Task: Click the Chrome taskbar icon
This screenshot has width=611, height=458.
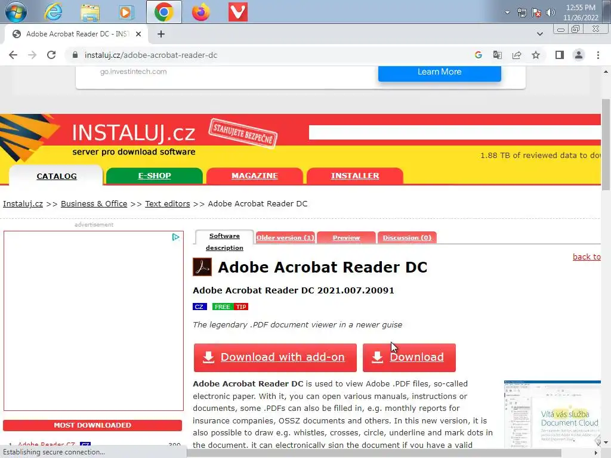Action: pyautogui.click(x=163, y=12)
